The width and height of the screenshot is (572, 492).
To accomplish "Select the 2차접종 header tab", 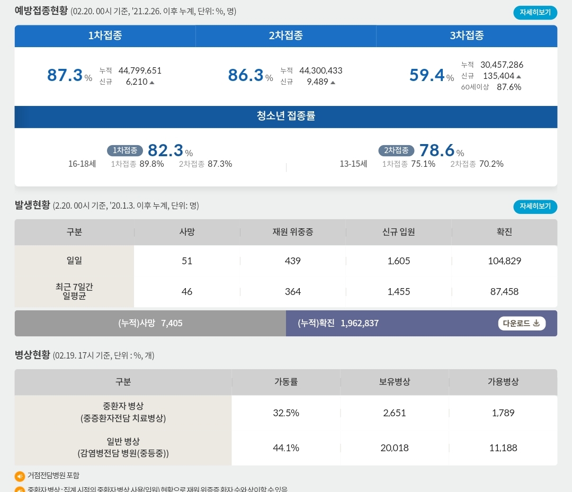I will tap(286, 35).
